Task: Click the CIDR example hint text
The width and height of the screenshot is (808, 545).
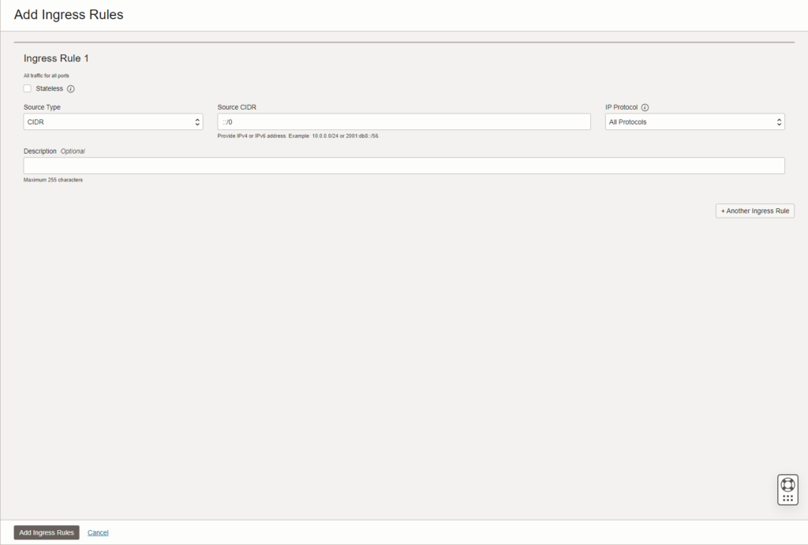Action: tap(298, 136)
